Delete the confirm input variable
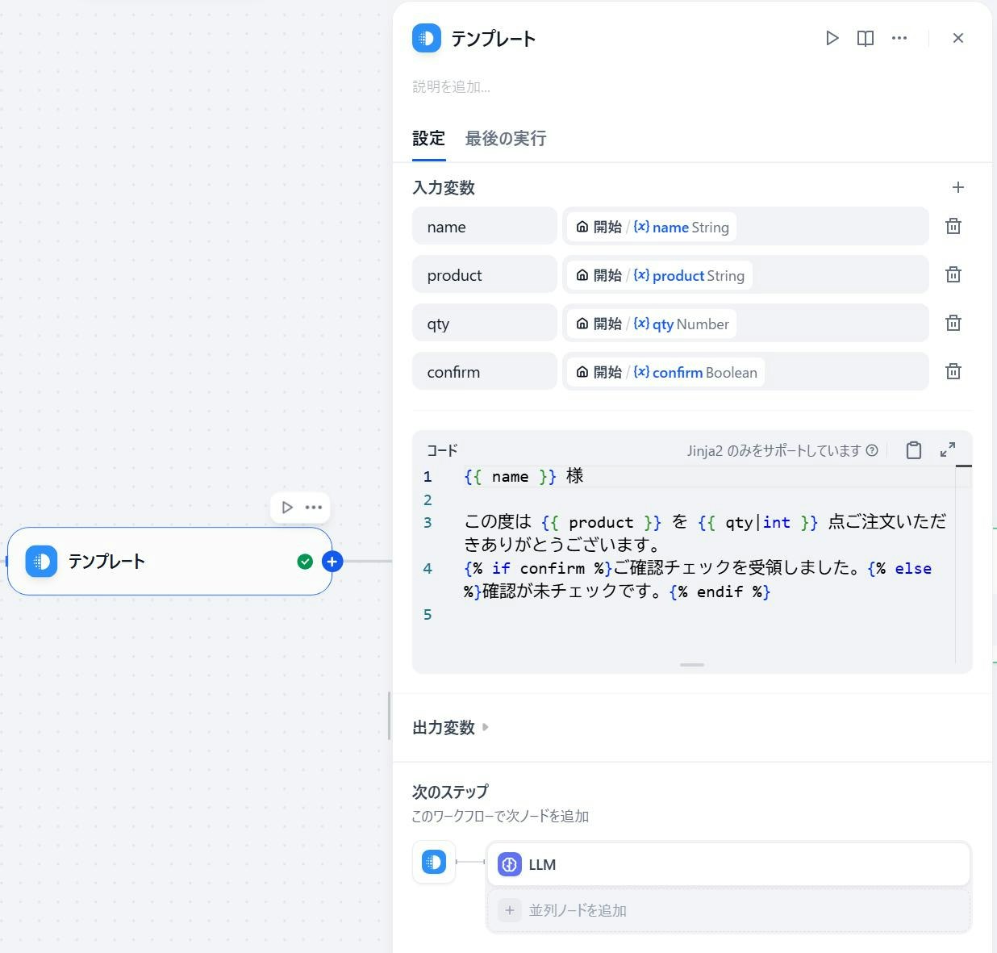Viewport: 997px width, 953px height. [x=953, y=372]
